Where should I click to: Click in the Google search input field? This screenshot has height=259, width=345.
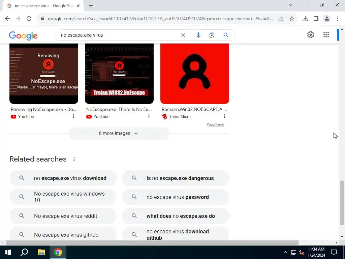point(119,35)
